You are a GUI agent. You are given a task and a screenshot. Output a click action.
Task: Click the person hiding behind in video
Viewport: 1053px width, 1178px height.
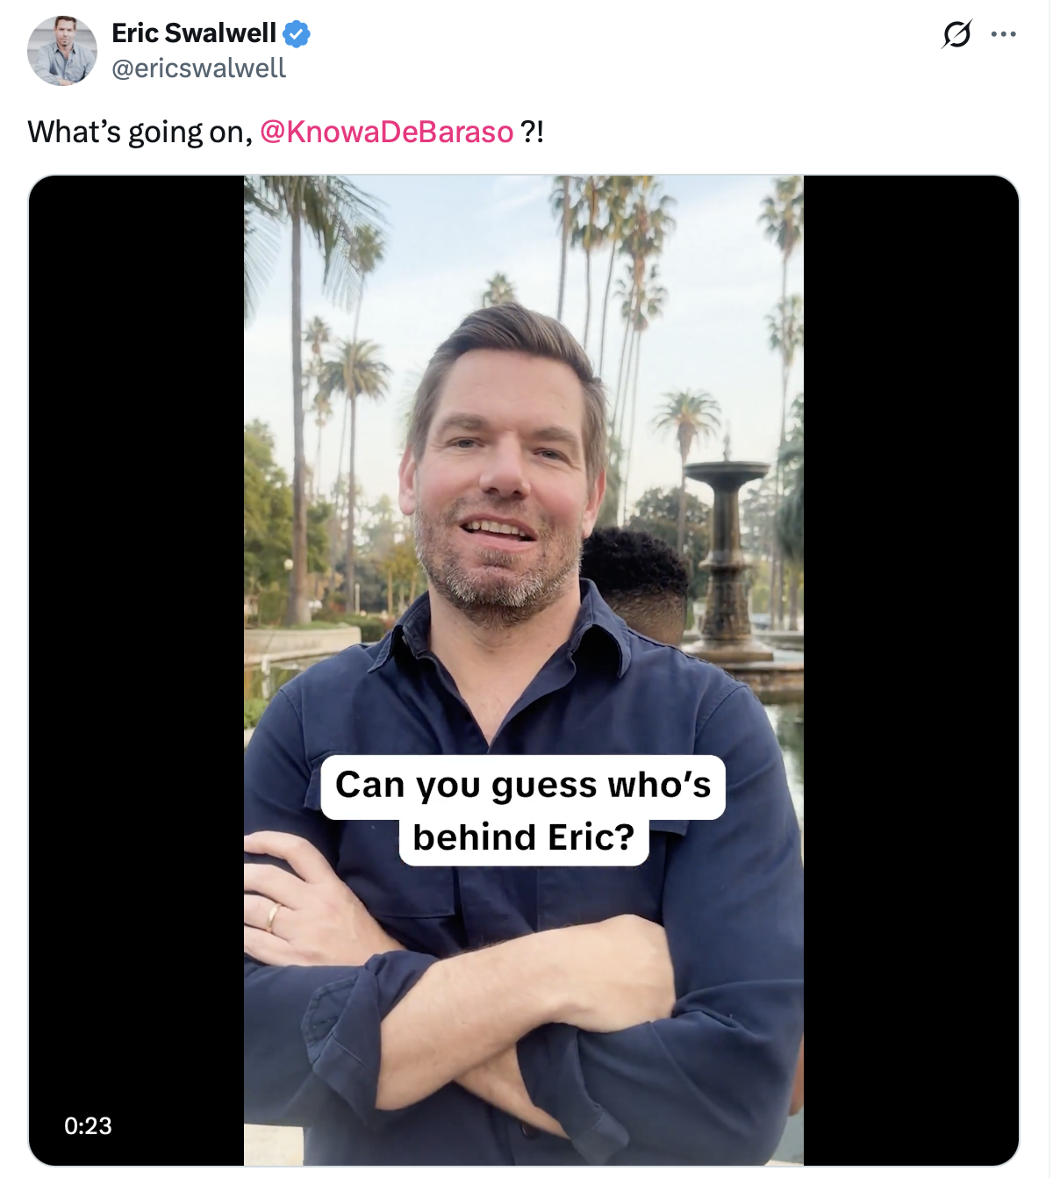(x=636, y=583)
